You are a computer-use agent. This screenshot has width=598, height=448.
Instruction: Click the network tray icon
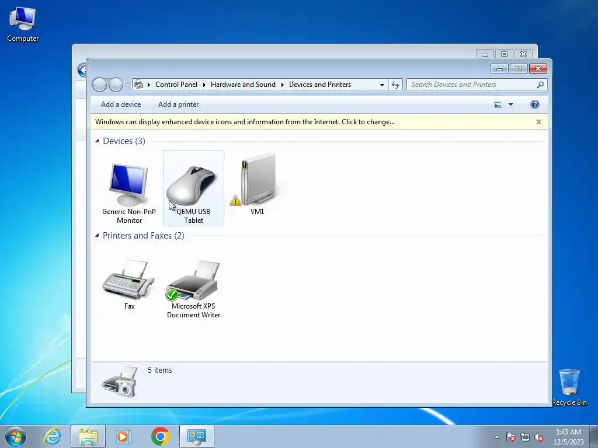coord(525,437)
